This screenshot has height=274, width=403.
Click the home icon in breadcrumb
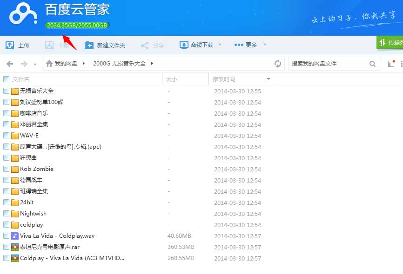49,64
